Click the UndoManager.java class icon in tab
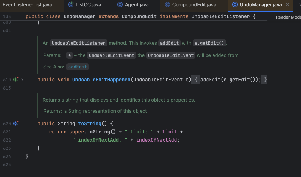The width and height of the screenshot is (301, 177). 235,5
